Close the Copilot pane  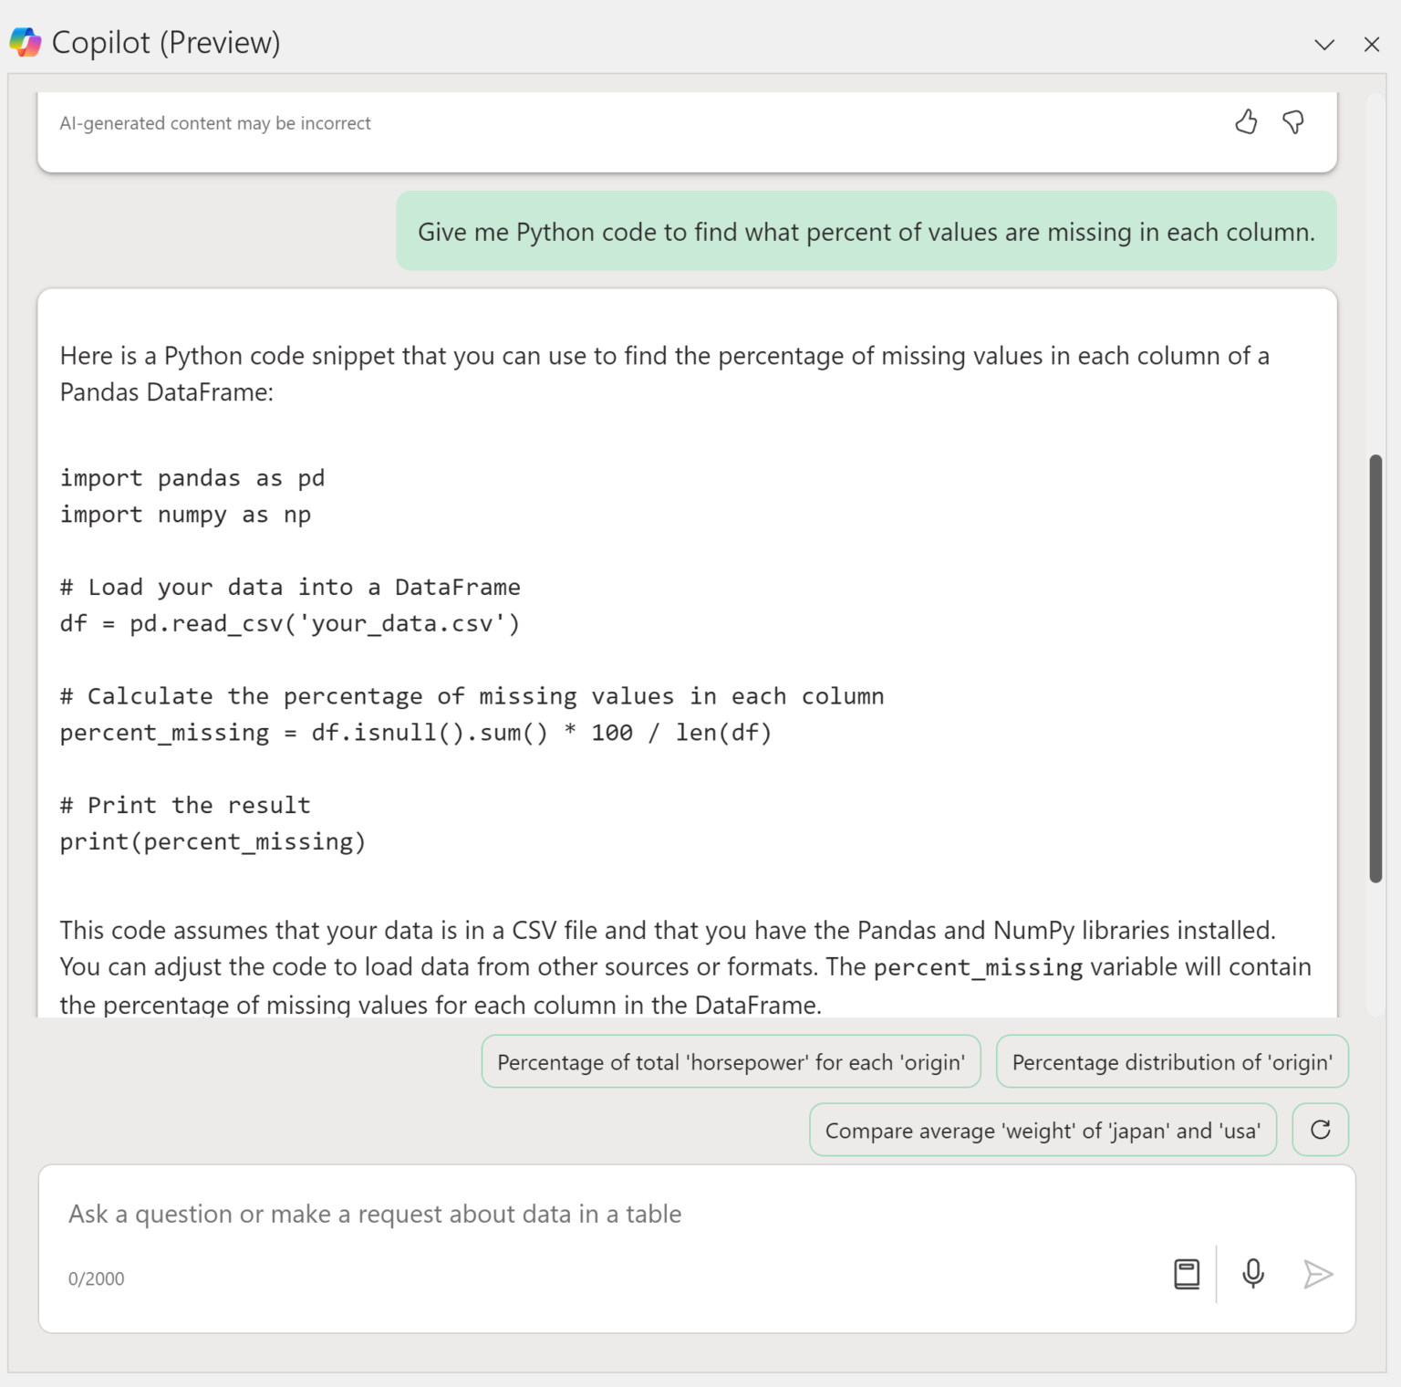(x=1371, y=44)
